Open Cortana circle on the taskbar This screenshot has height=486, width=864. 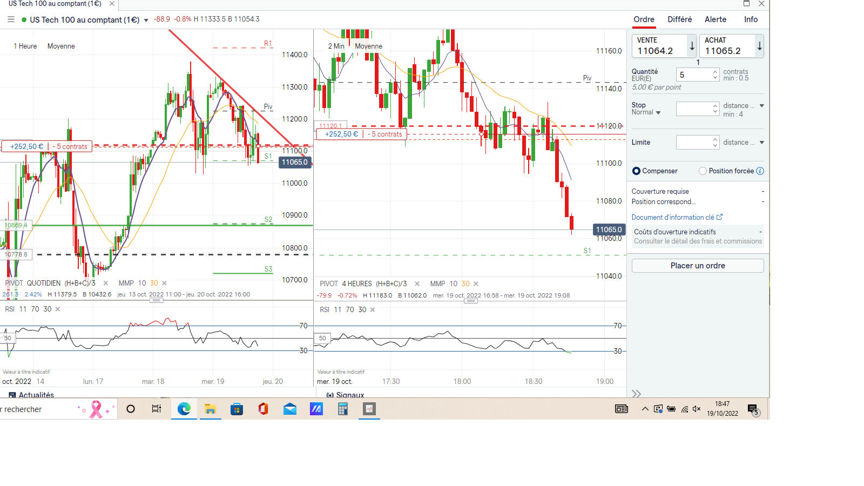(131, 409)
